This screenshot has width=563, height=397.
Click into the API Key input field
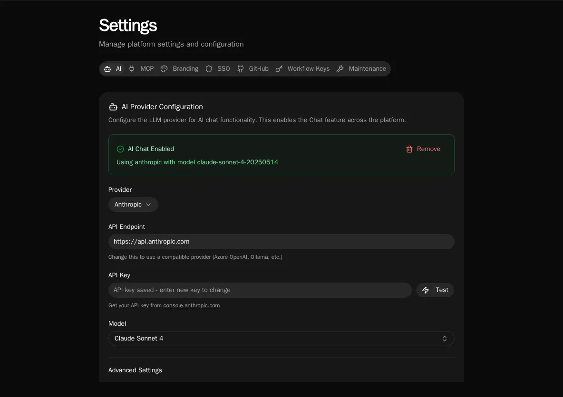260,290
